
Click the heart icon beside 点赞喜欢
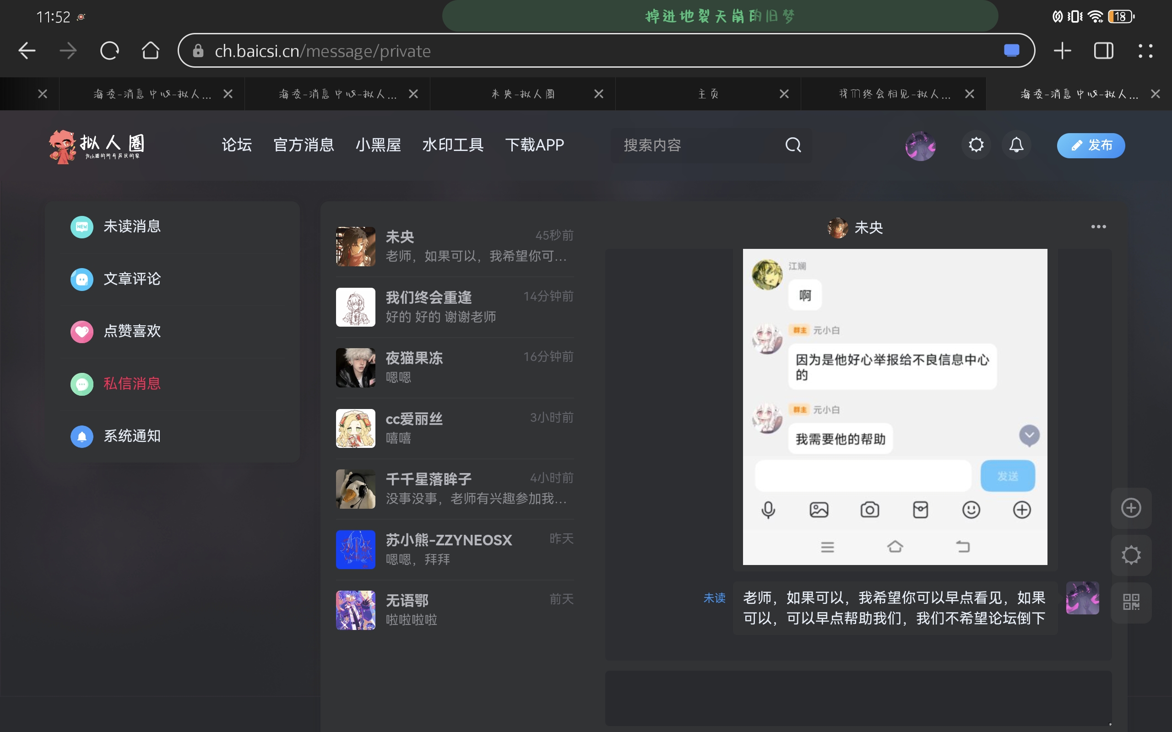(81, 331)
